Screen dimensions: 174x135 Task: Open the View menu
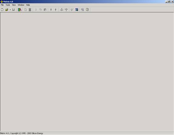(14, 5)
